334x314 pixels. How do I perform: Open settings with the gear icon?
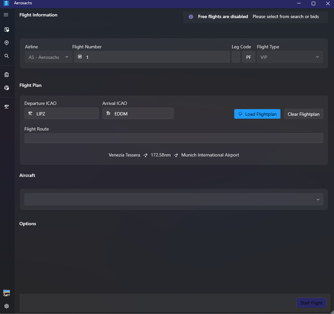click(6, 306)
